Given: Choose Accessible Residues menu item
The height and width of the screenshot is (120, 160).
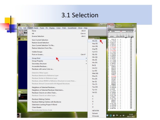Looking at the screenshot, I should pyautogui.click(x=58, y=66).
